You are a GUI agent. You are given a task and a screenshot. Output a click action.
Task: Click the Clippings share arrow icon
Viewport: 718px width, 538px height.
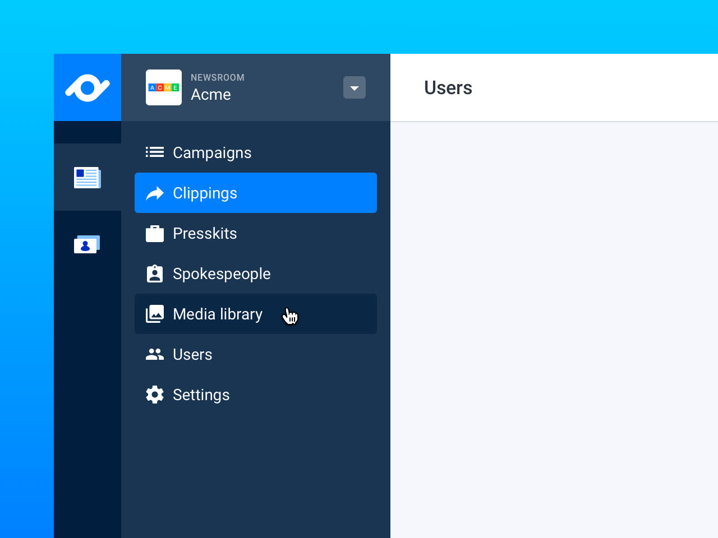155,193
